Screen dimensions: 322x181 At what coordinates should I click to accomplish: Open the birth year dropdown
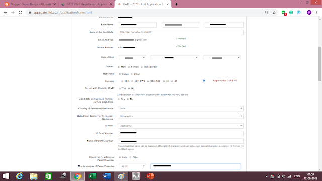pos(222,58)
